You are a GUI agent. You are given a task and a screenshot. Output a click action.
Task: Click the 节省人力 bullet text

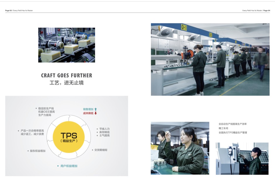coord(104,129)
